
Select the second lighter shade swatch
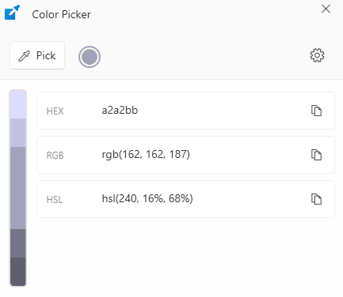(x=18, y=133)
